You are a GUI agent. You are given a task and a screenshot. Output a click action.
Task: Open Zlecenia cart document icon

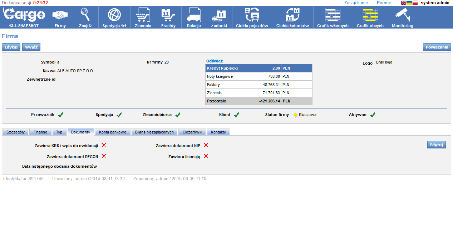(143, 15)
